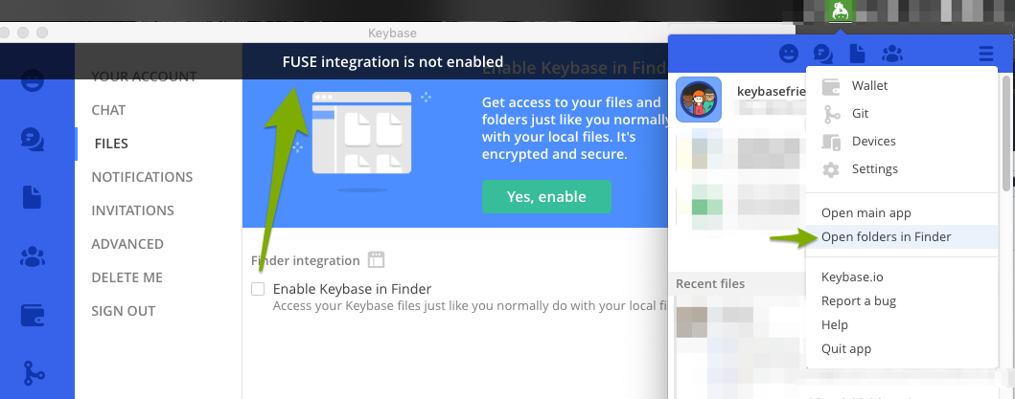
Task: Open Teams icon in main sidebar
Action: click(x=33, y=256)
